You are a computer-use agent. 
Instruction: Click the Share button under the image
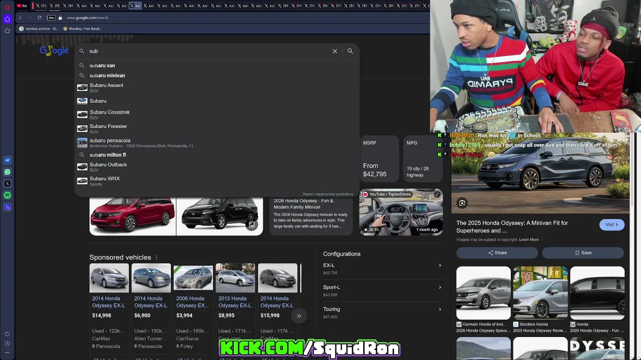click(x=498, y=252)
